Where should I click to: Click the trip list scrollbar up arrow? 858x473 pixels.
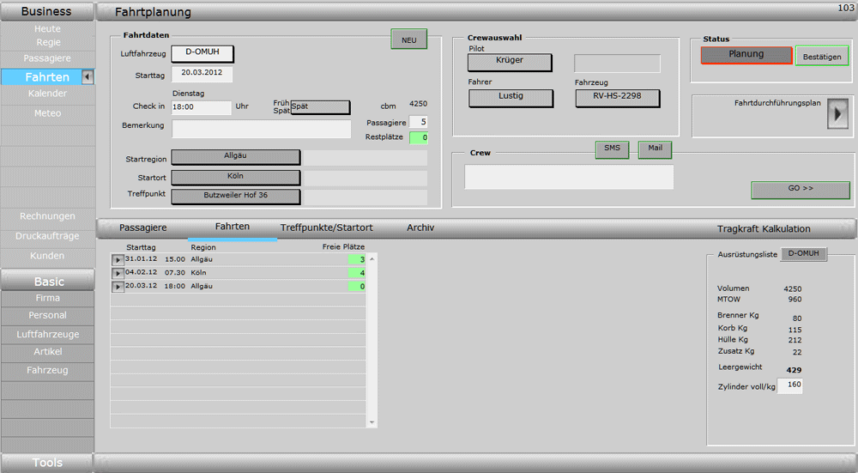(372, 258)
